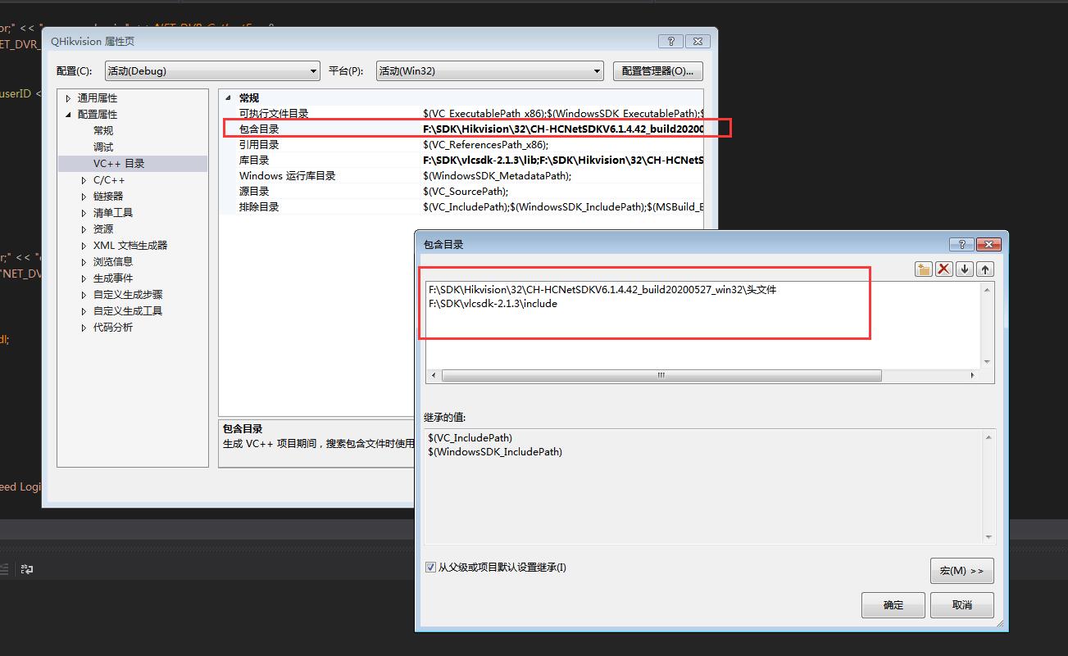Move selected include line up
The image size is (1068, 656).
click(985, 269)
